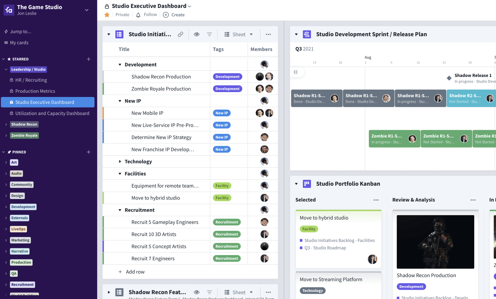Click The Game Studio workspace logo
Image resolution: width=496 pixels, height=299 pixels.
[x=9, y=10]
